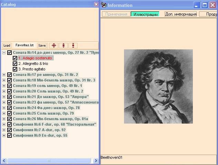Uncheck Соната №23 Аппассионата checkbox
Image resolution: width=218 pixels, height=165 pixels.
tap(9, 102)
